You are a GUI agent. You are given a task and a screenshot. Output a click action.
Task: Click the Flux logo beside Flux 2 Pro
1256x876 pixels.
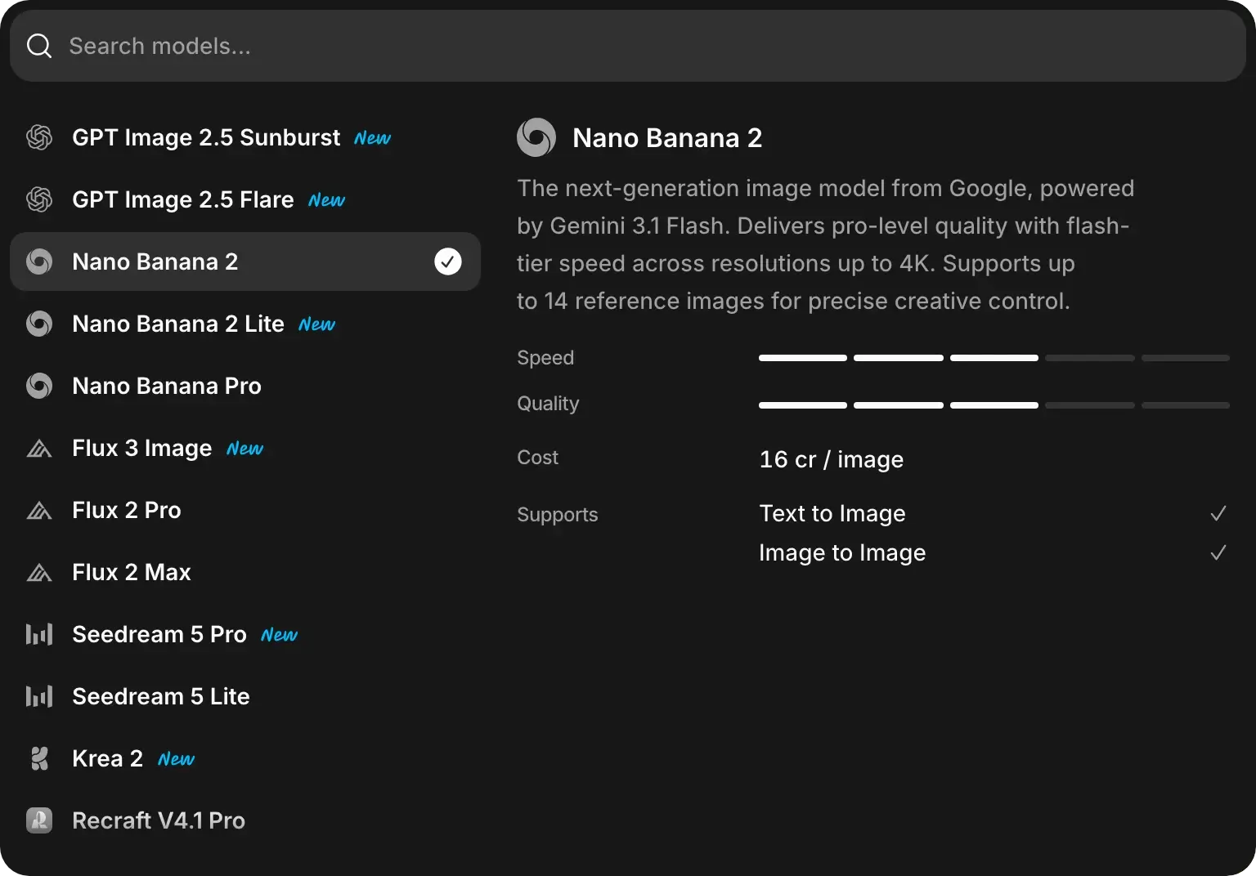coord(39,510)
